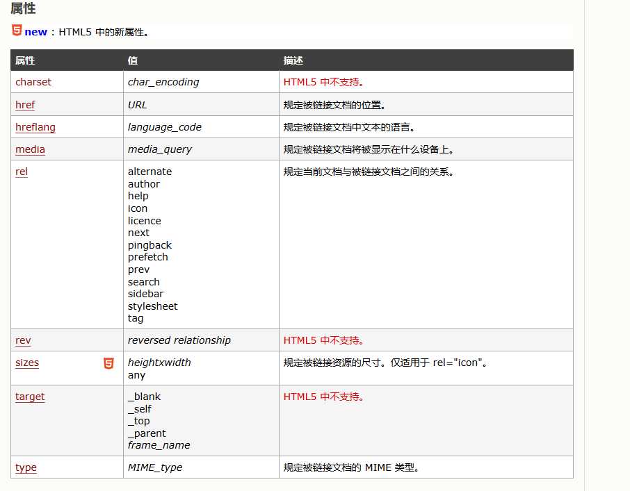Click the 'pingback' rel value

point(150,246)
